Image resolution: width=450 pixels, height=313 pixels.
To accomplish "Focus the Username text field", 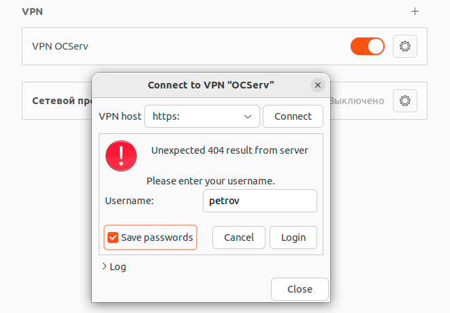I will point(259,201).
